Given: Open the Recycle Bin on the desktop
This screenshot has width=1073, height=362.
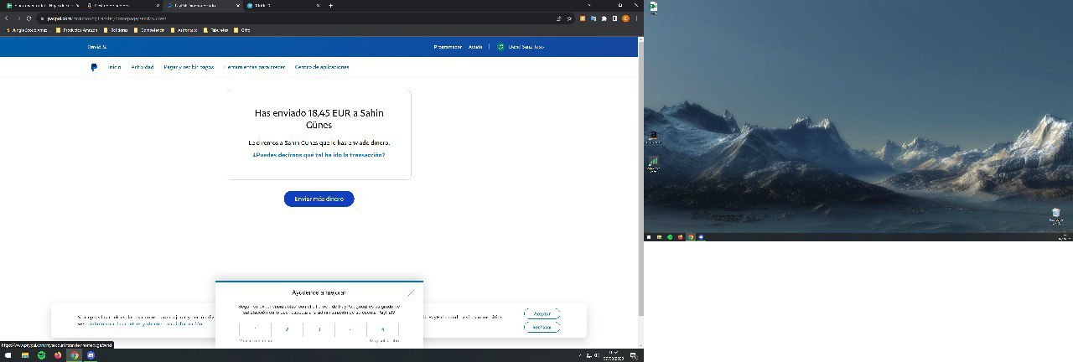Looking at the screenshot, I should point(1056,213).
